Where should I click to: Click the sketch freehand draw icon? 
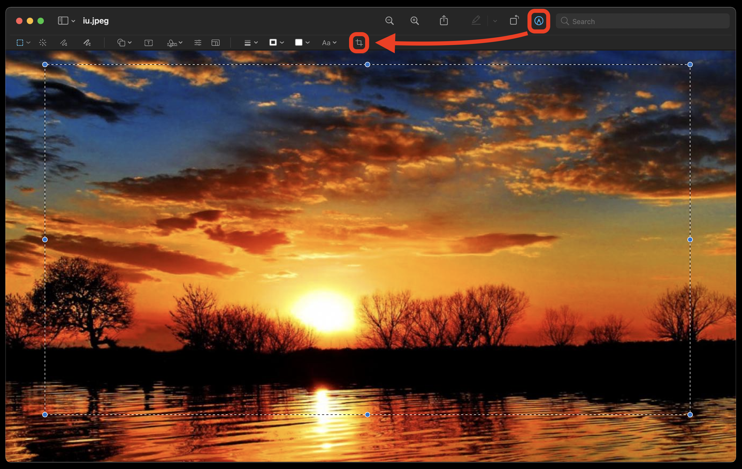coord(64,43)
